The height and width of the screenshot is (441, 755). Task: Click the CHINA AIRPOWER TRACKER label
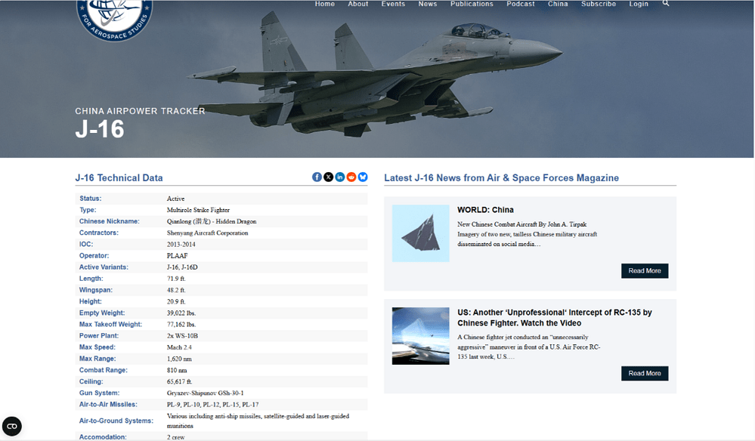(140, 111)
